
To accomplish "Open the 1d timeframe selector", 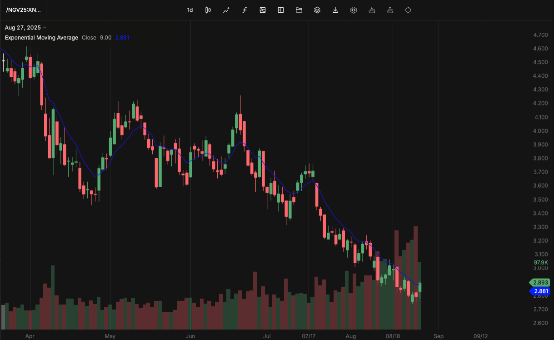I will point(190,10).
